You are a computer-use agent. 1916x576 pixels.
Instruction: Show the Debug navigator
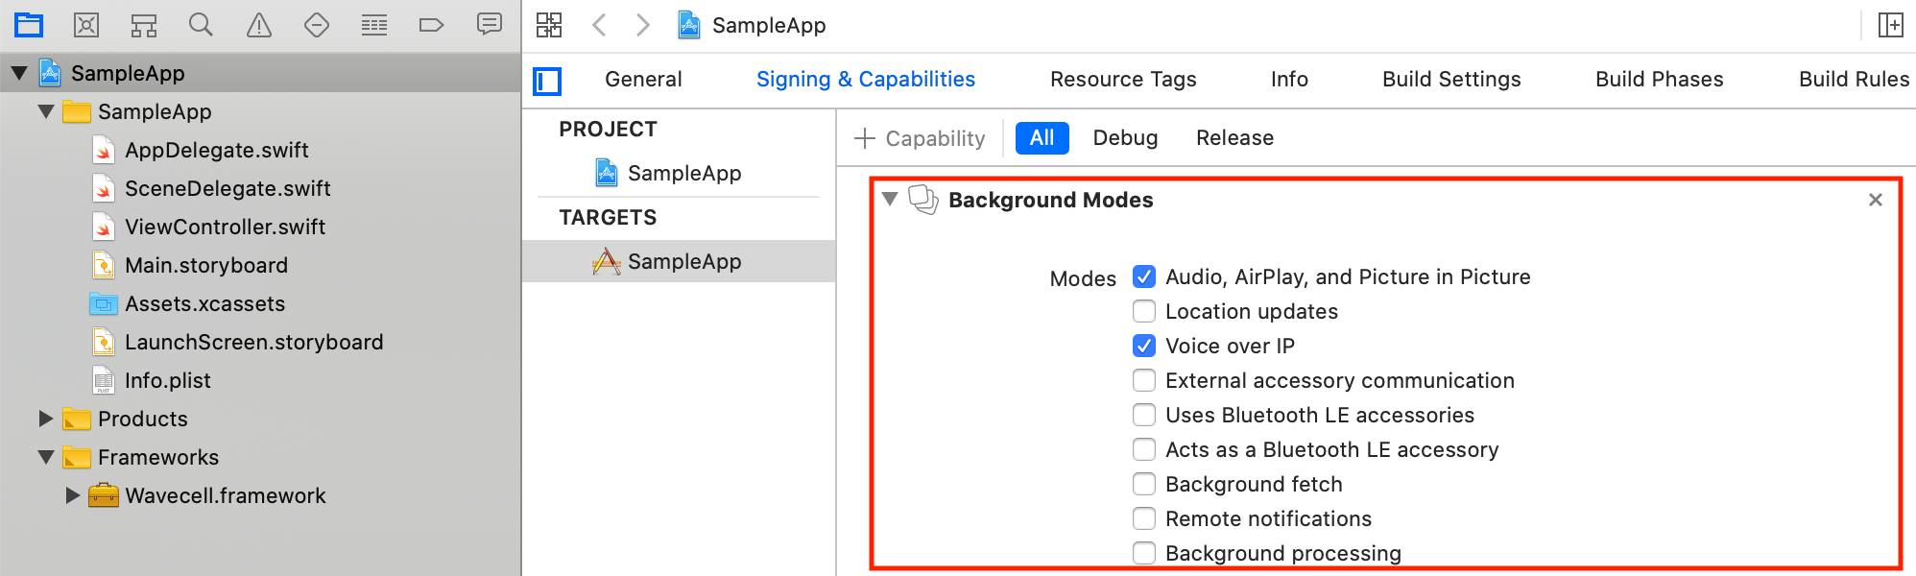point(374,25)
